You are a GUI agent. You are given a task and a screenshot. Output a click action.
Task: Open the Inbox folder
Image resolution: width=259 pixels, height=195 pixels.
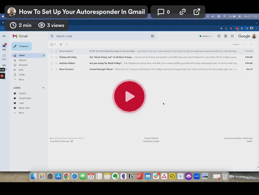[28, 55]
